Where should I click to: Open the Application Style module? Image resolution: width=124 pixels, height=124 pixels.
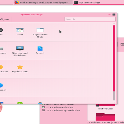(x=40, y=33)
